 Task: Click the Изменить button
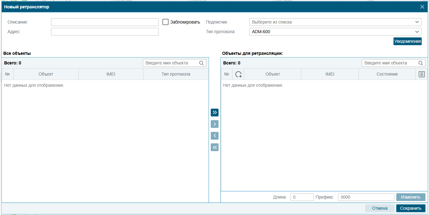[x=411, y=197]
